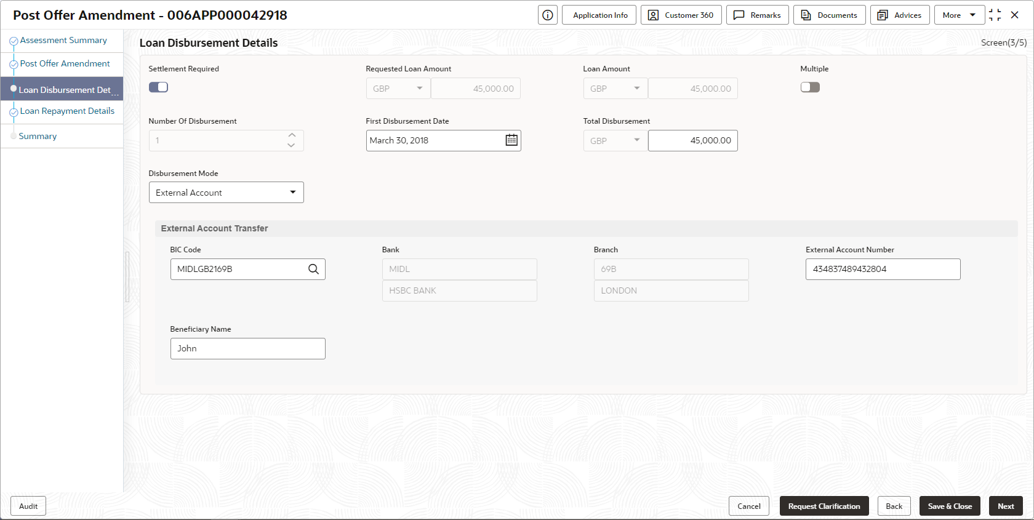Open Customer 360 view
This screenshot has width=1034, height=520.
(681, 15)
